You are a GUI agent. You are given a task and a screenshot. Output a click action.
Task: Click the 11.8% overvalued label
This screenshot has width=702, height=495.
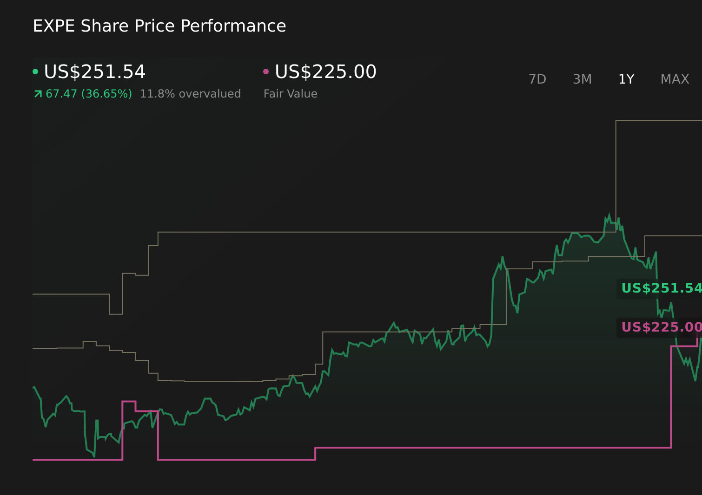pos(190,94)
